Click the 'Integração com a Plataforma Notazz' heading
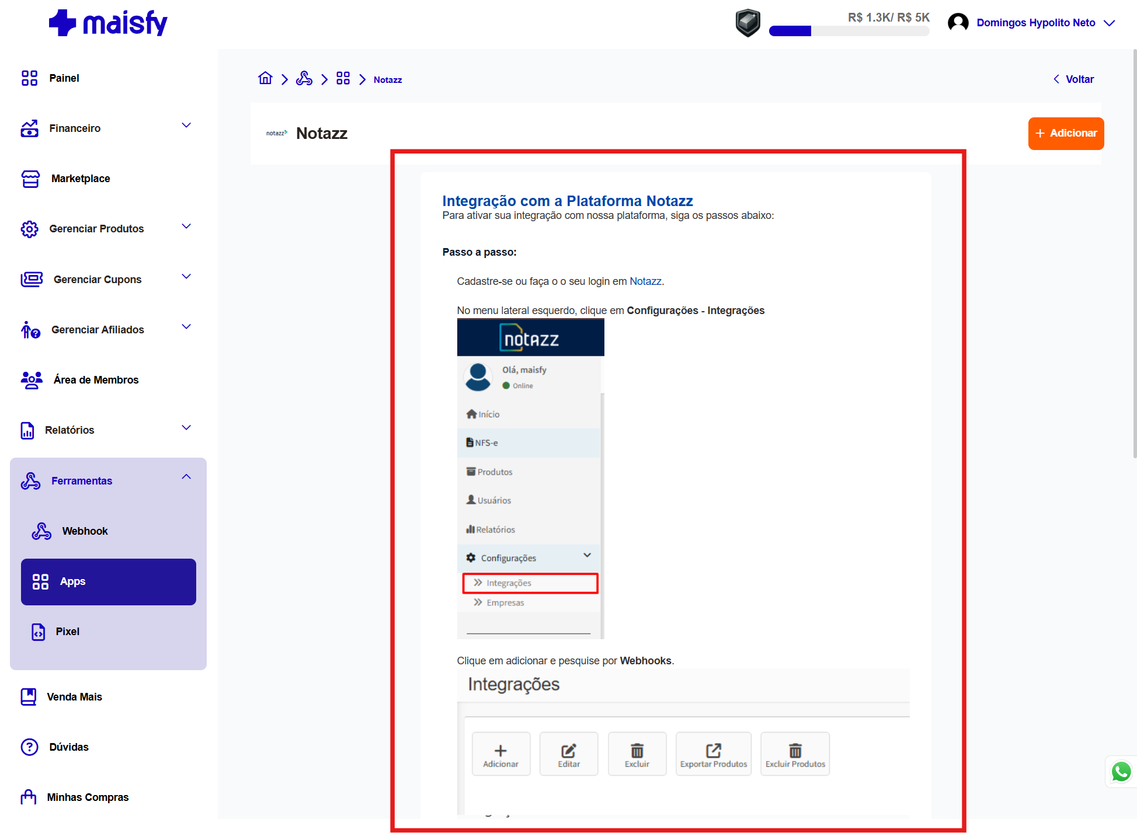1137x833 pixels. [567, 201]
